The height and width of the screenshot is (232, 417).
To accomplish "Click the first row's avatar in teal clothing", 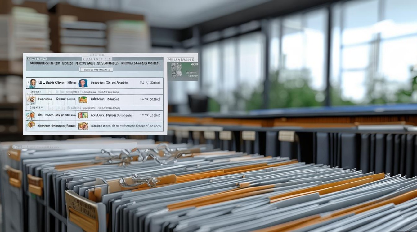I will pyautogui.click(x=32, y=83).
